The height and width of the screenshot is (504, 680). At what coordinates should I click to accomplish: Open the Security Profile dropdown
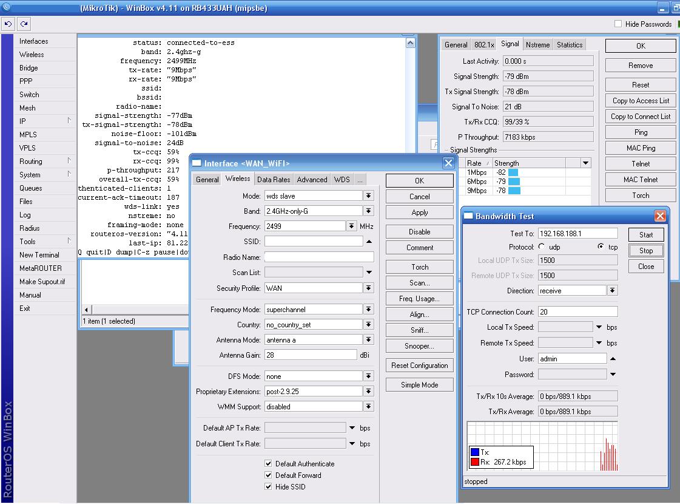click(x=368, y=288)
